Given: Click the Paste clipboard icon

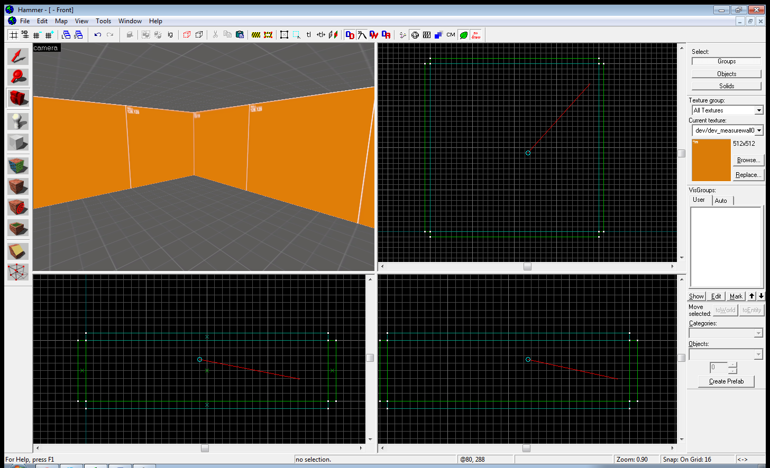Looking at the screenshot, I should 240,35.
